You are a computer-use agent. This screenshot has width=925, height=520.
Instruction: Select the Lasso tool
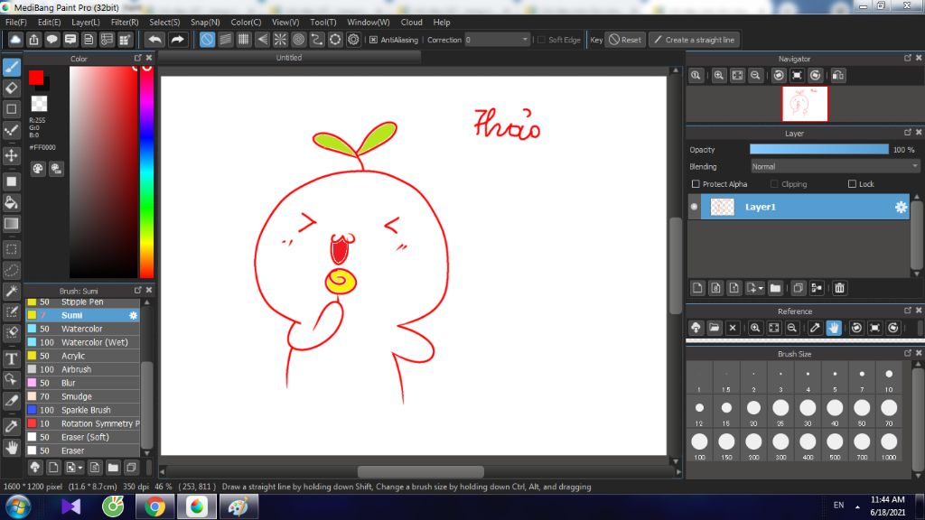coord(12,270)
